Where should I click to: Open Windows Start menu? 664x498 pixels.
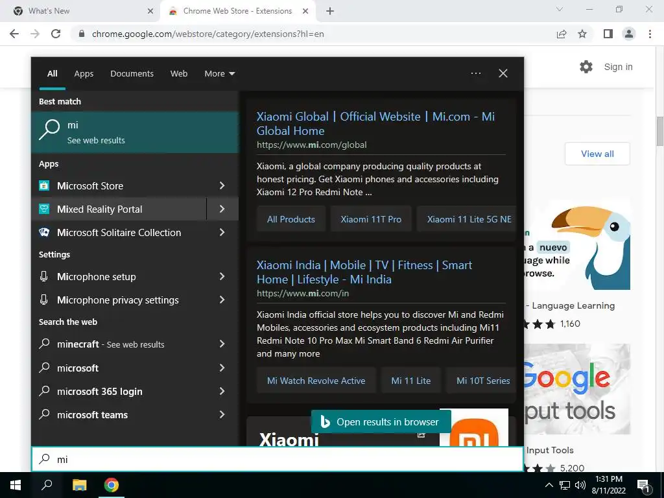16,485
